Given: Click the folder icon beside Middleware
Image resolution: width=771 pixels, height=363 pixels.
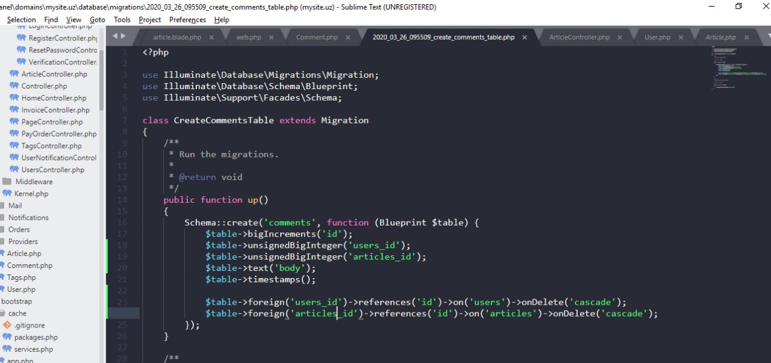Looking at the screenshot, I should coord(7,182).
